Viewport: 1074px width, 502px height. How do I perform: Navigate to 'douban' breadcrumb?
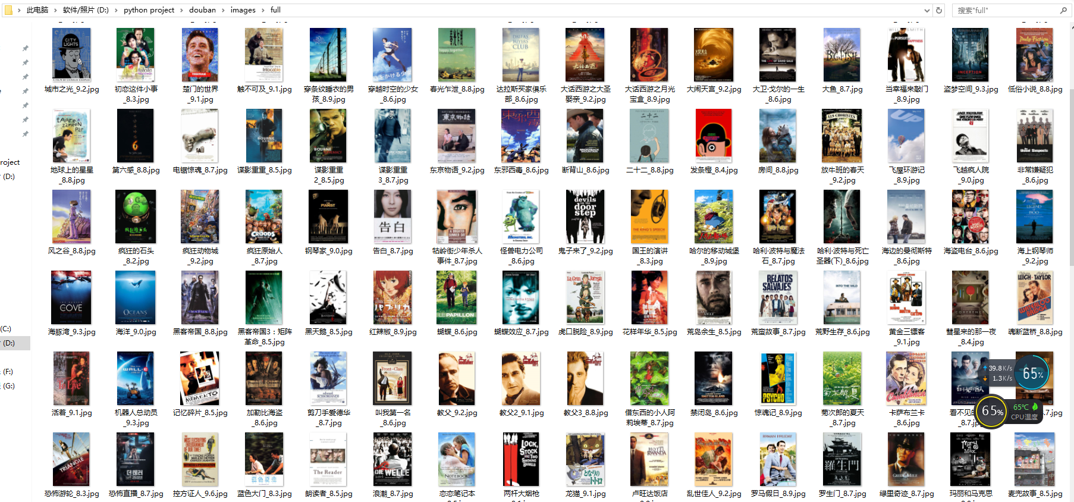coord(202,10)
